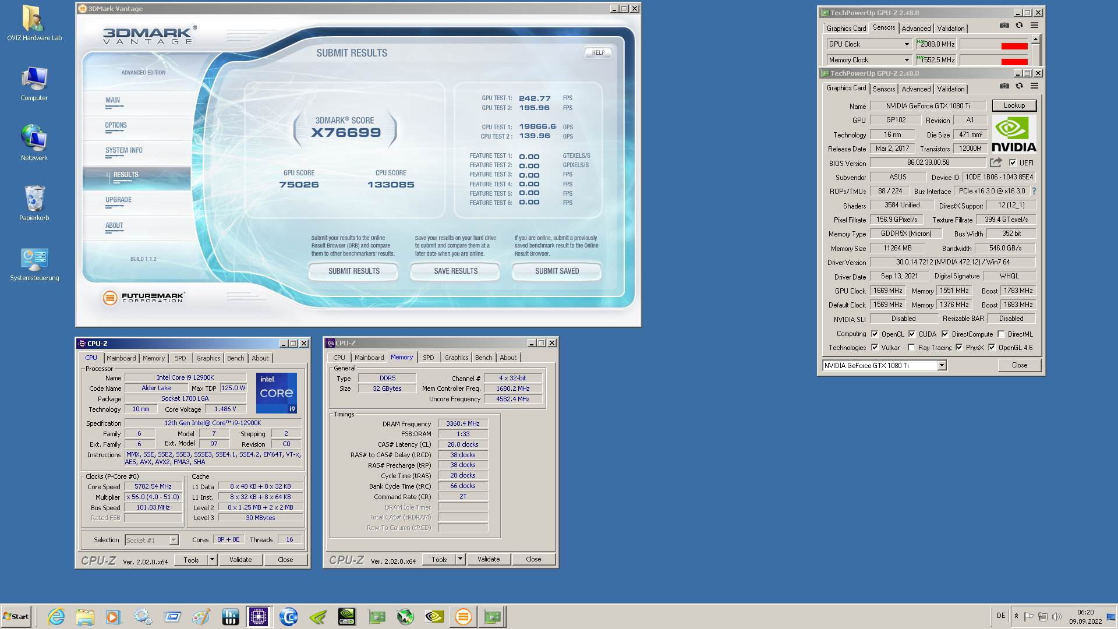Open the Paint palette icon in taskbar

coord(201,617)
